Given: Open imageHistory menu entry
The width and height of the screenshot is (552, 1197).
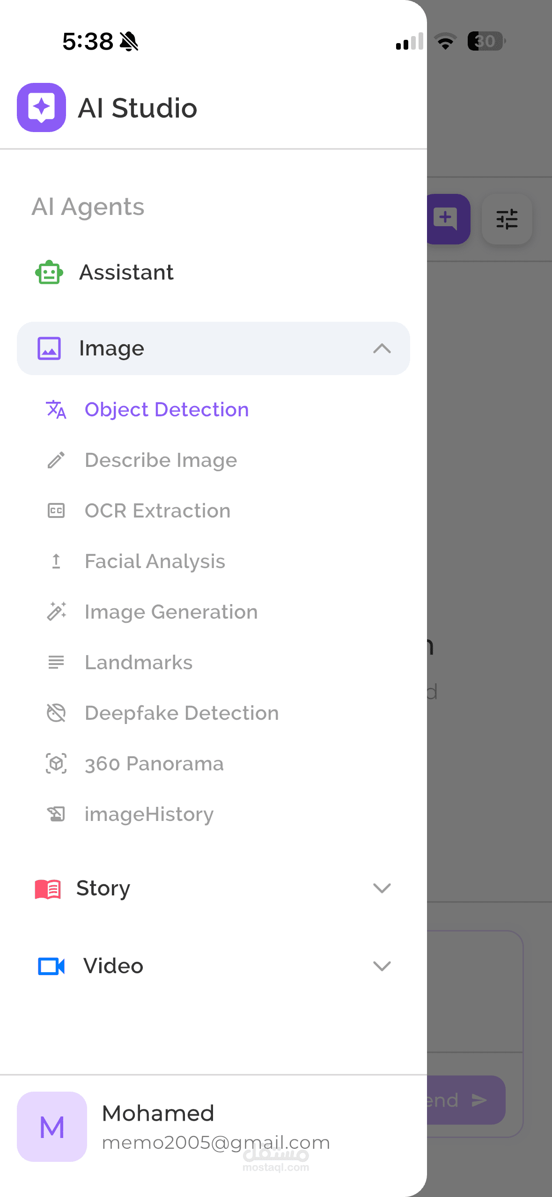Looking at the screenshot, I should (149, 814).
